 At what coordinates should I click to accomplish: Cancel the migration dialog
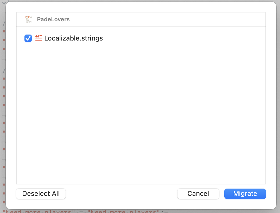[x=198, y=194]
